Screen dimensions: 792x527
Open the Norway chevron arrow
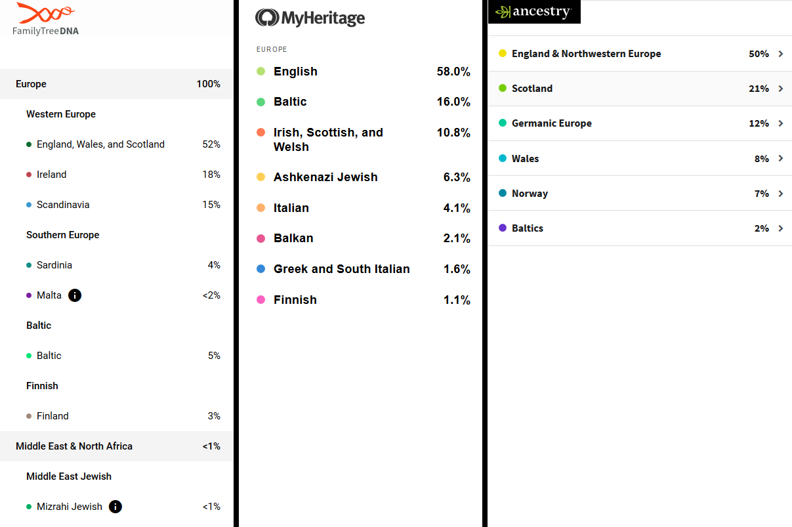[781, 194]
